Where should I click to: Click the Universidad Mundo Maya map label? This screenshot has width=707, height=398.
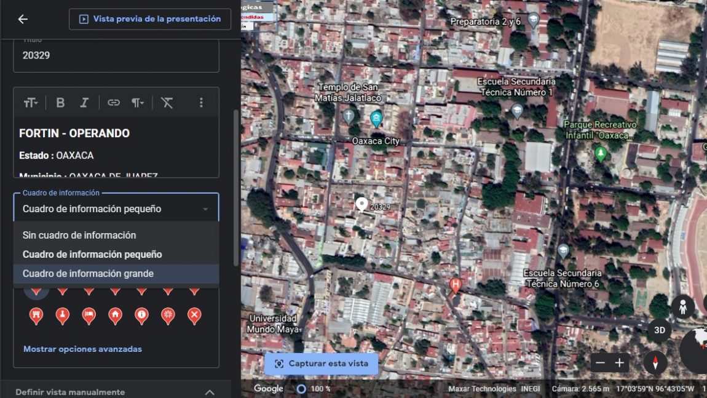coord(273,324)
